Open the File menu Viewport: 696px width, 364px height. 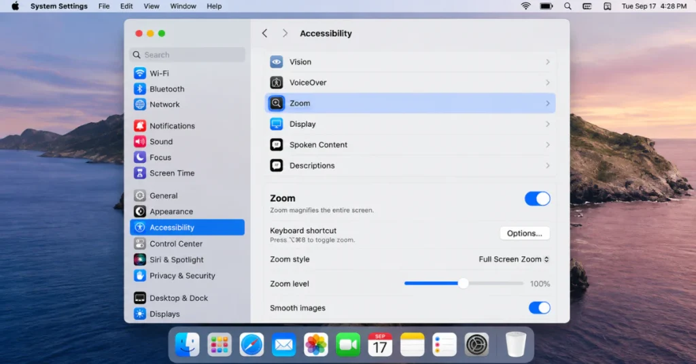(x=104, y=6)
